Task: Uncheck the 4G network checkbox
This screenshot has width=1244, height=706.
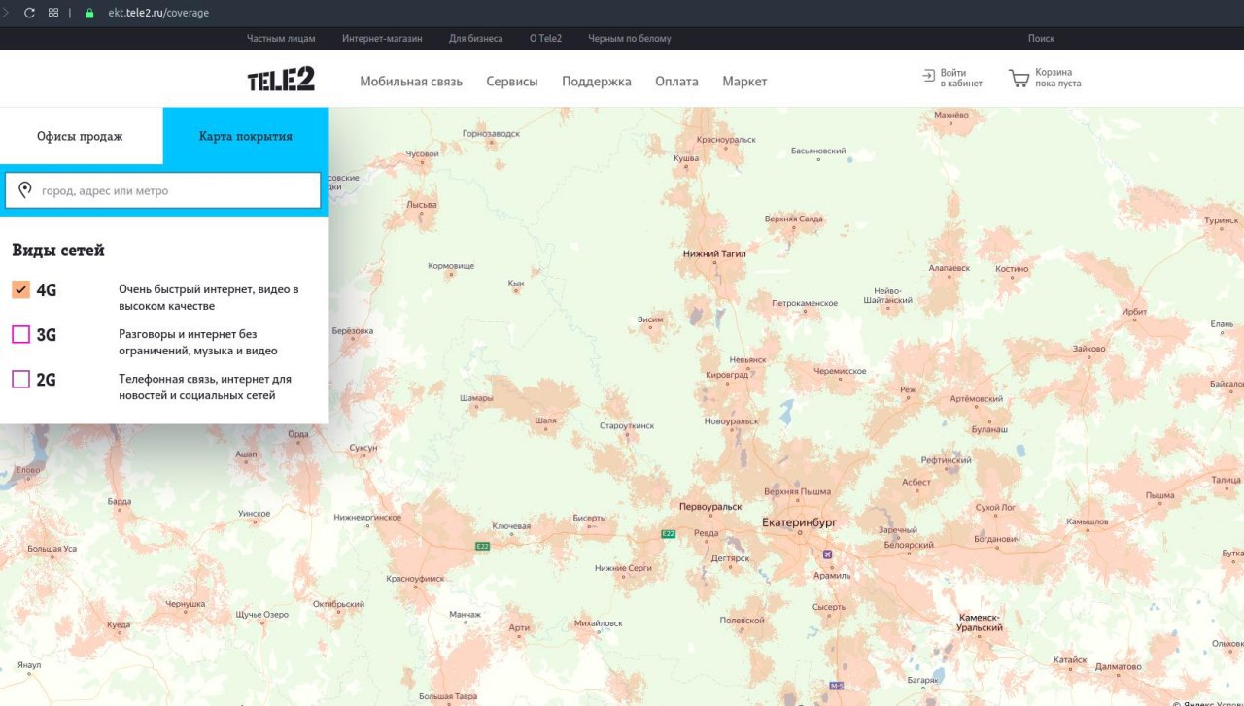Action: coord(21,289)
